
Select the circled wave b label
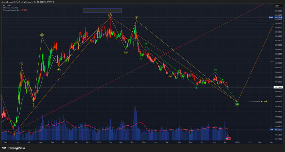(x=136, y=18)
